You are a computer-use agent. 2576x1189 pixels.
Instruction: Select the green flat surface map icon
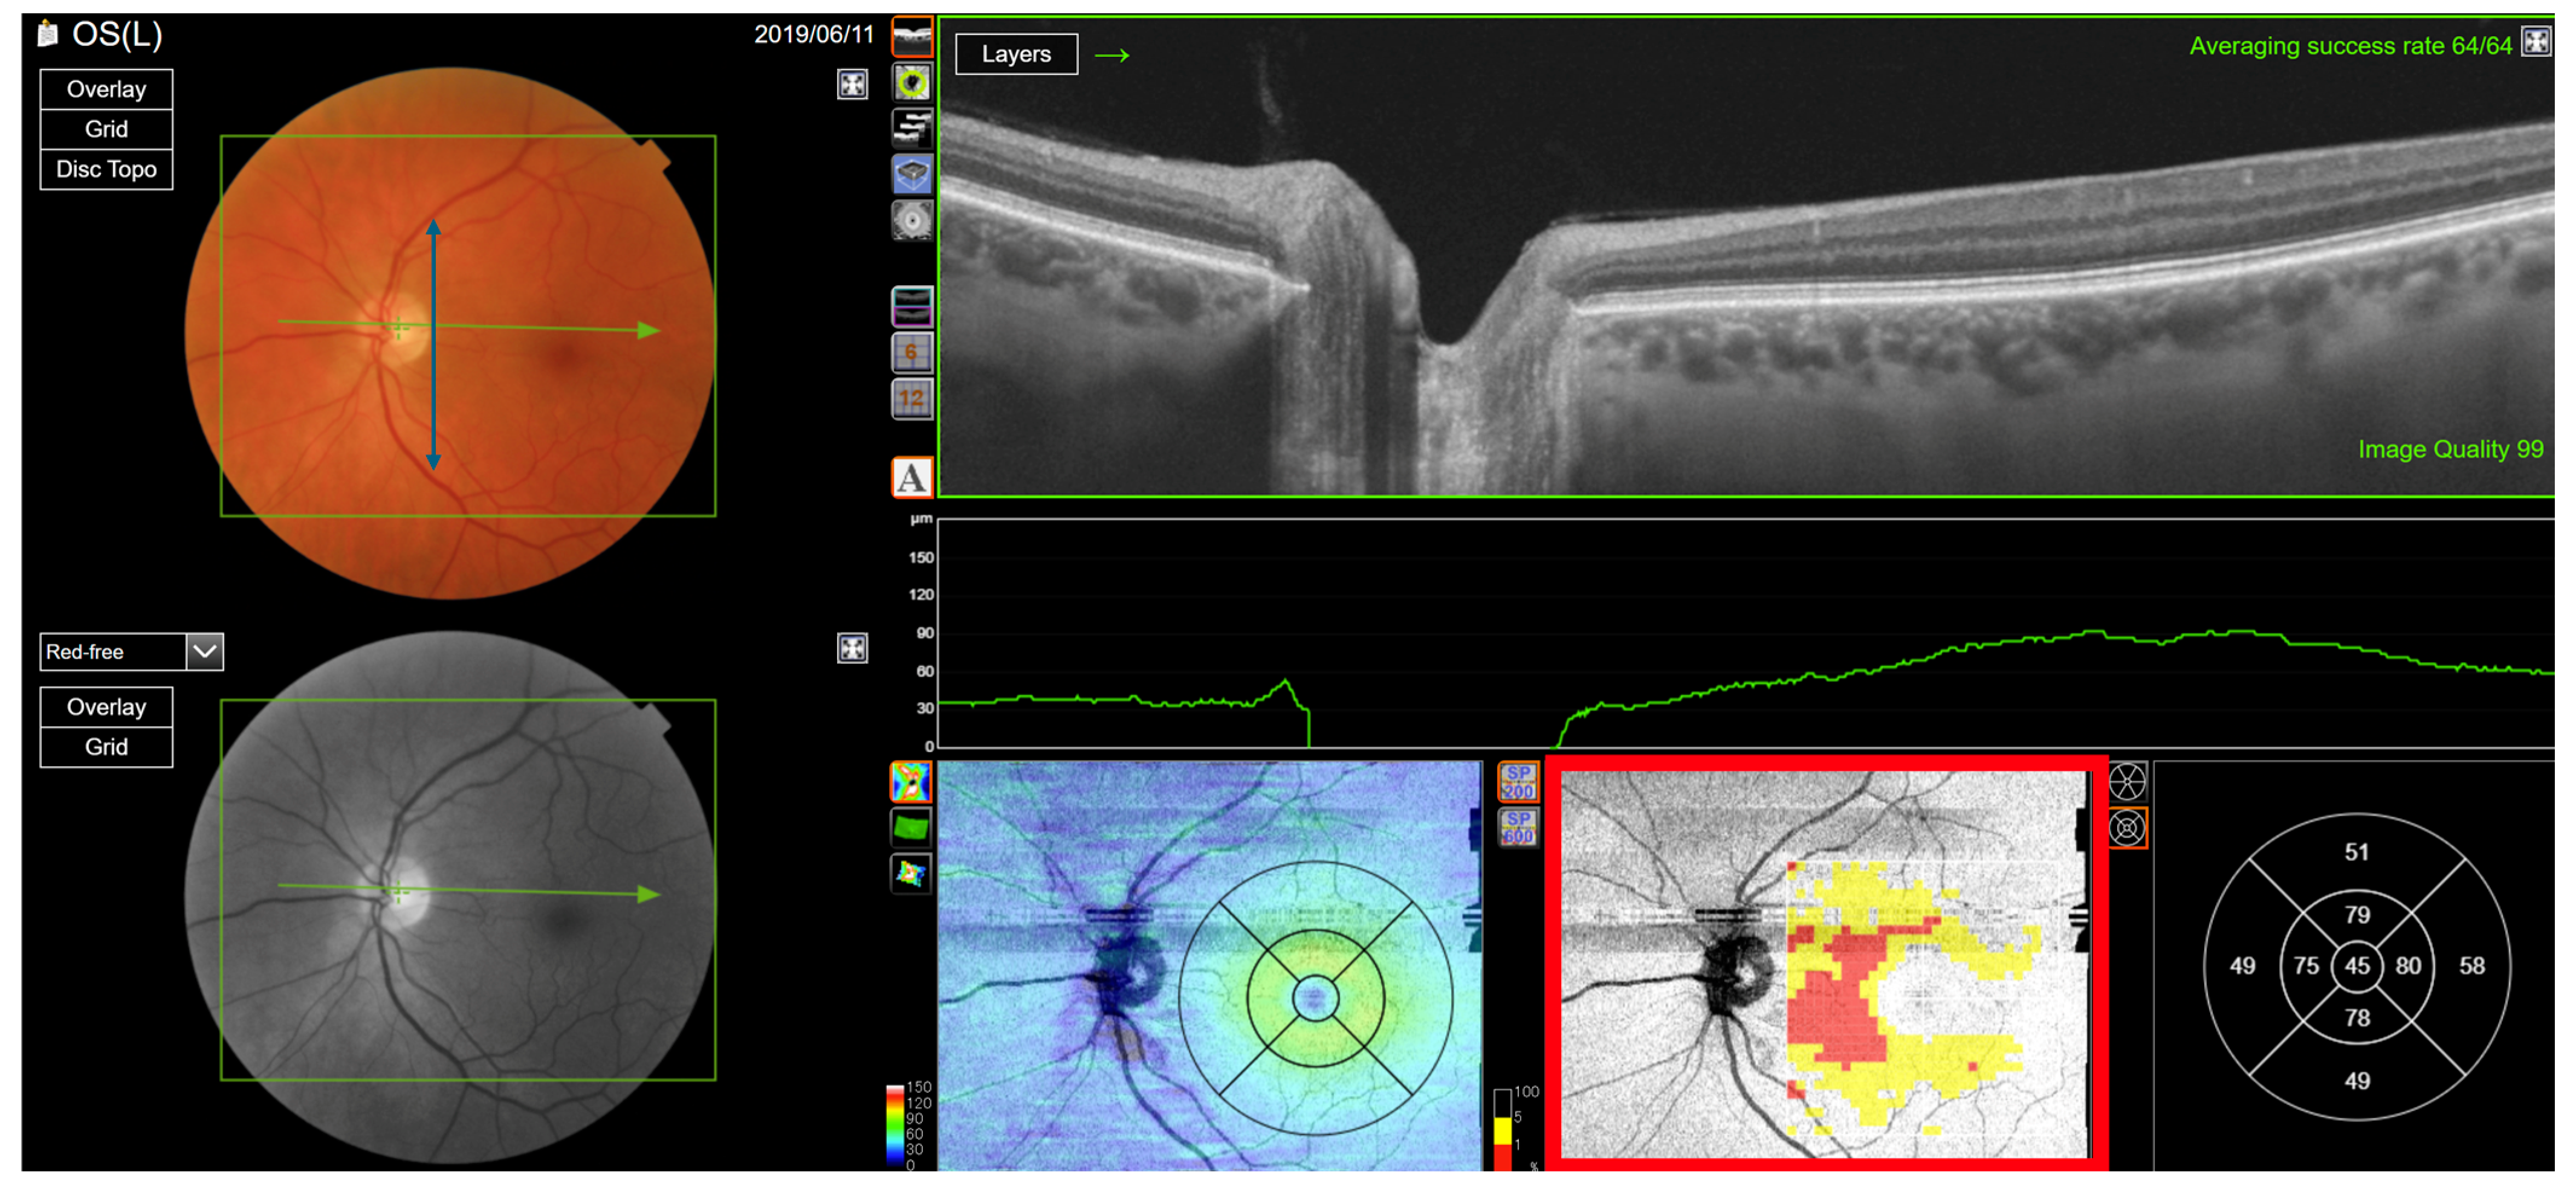coord(910,828)
